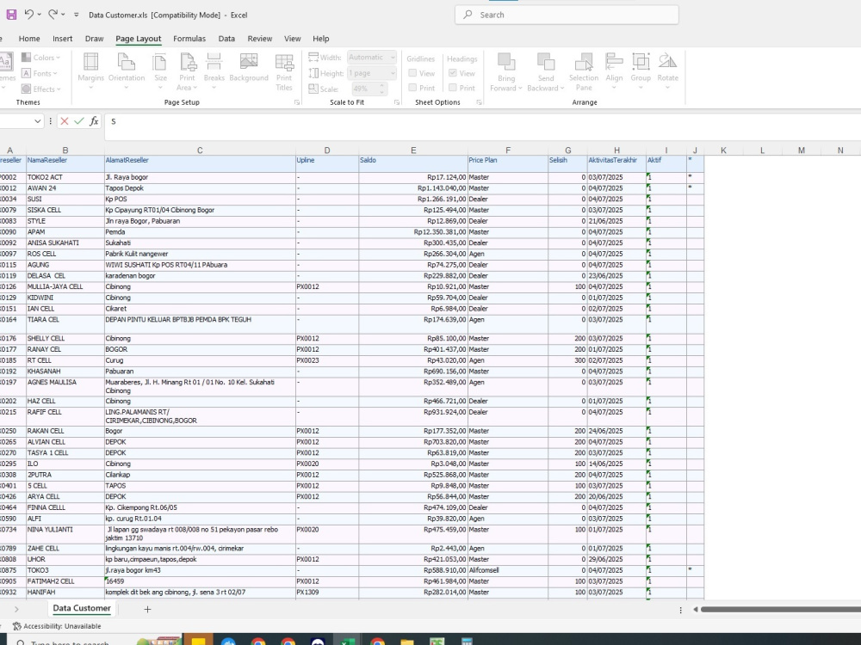This screenshot has height=645, width=861.
Task: Open the View tab
Action: point(292,39)
